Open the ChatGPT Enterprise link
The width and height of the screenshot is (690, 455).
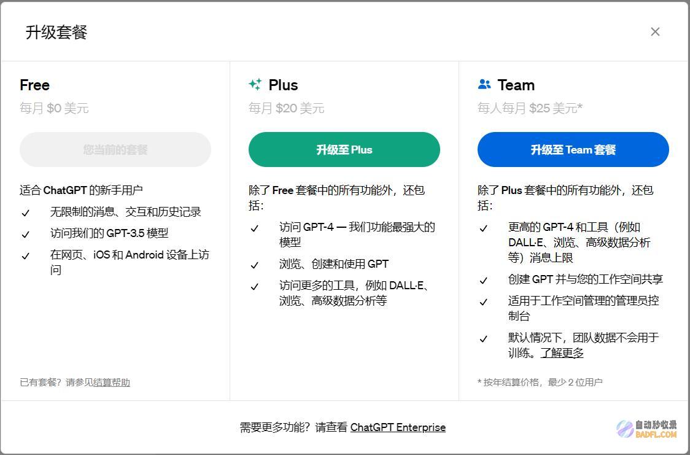tap(398, 427)
